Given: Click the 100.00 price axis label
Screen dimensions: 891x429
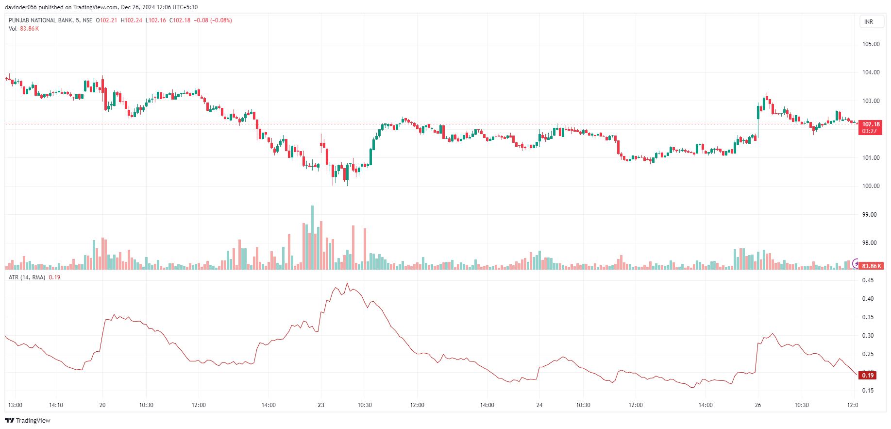Looking at the screenshot, I should pyautogui.click(x=871, y=186).
